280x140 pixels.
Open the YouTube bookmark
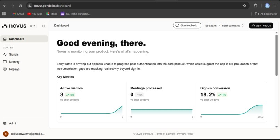tap(35, 14)
